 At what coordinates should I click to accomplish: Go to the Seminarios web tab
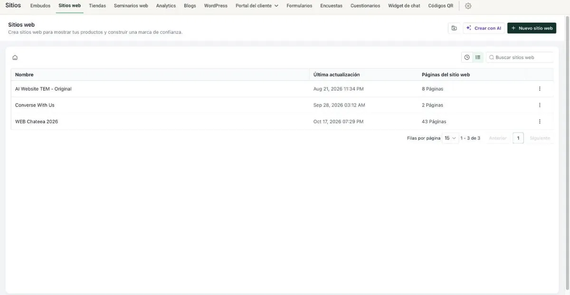coord(131,6)
